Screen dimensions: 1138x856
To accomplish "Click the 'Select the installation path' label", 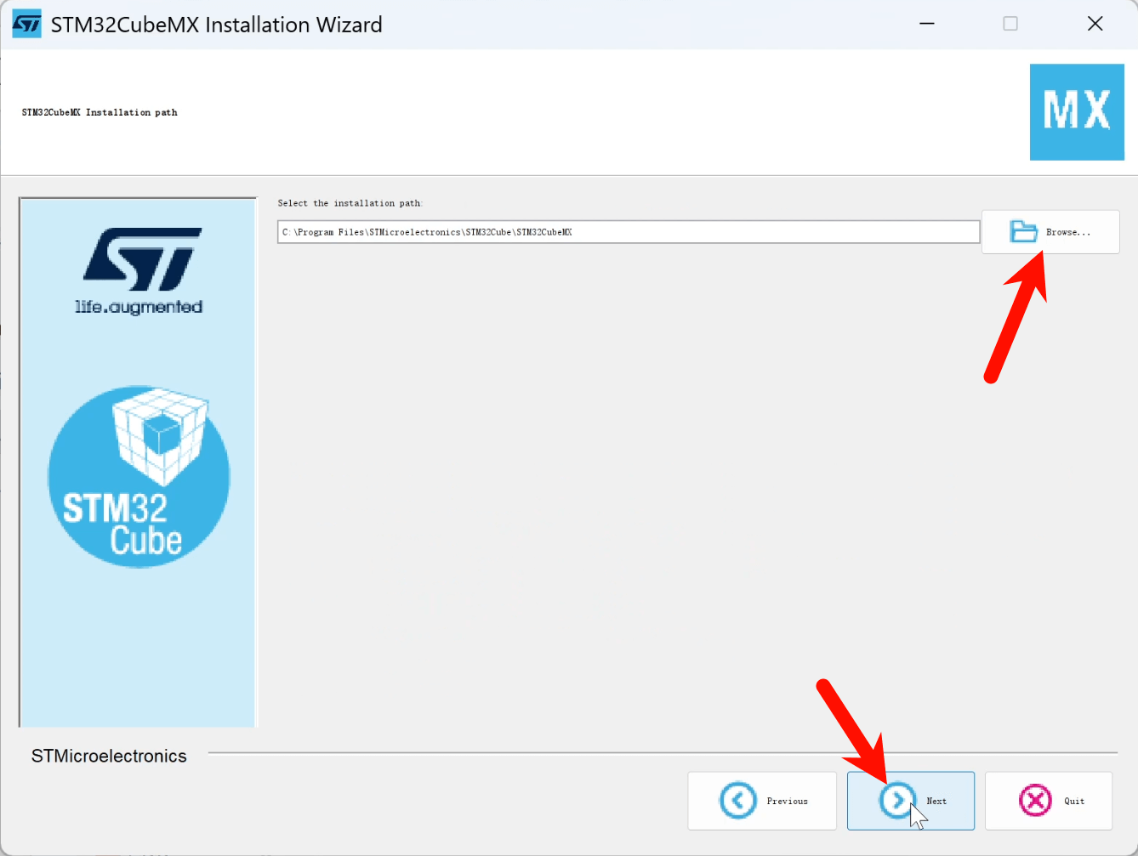I will pos(350,203).
